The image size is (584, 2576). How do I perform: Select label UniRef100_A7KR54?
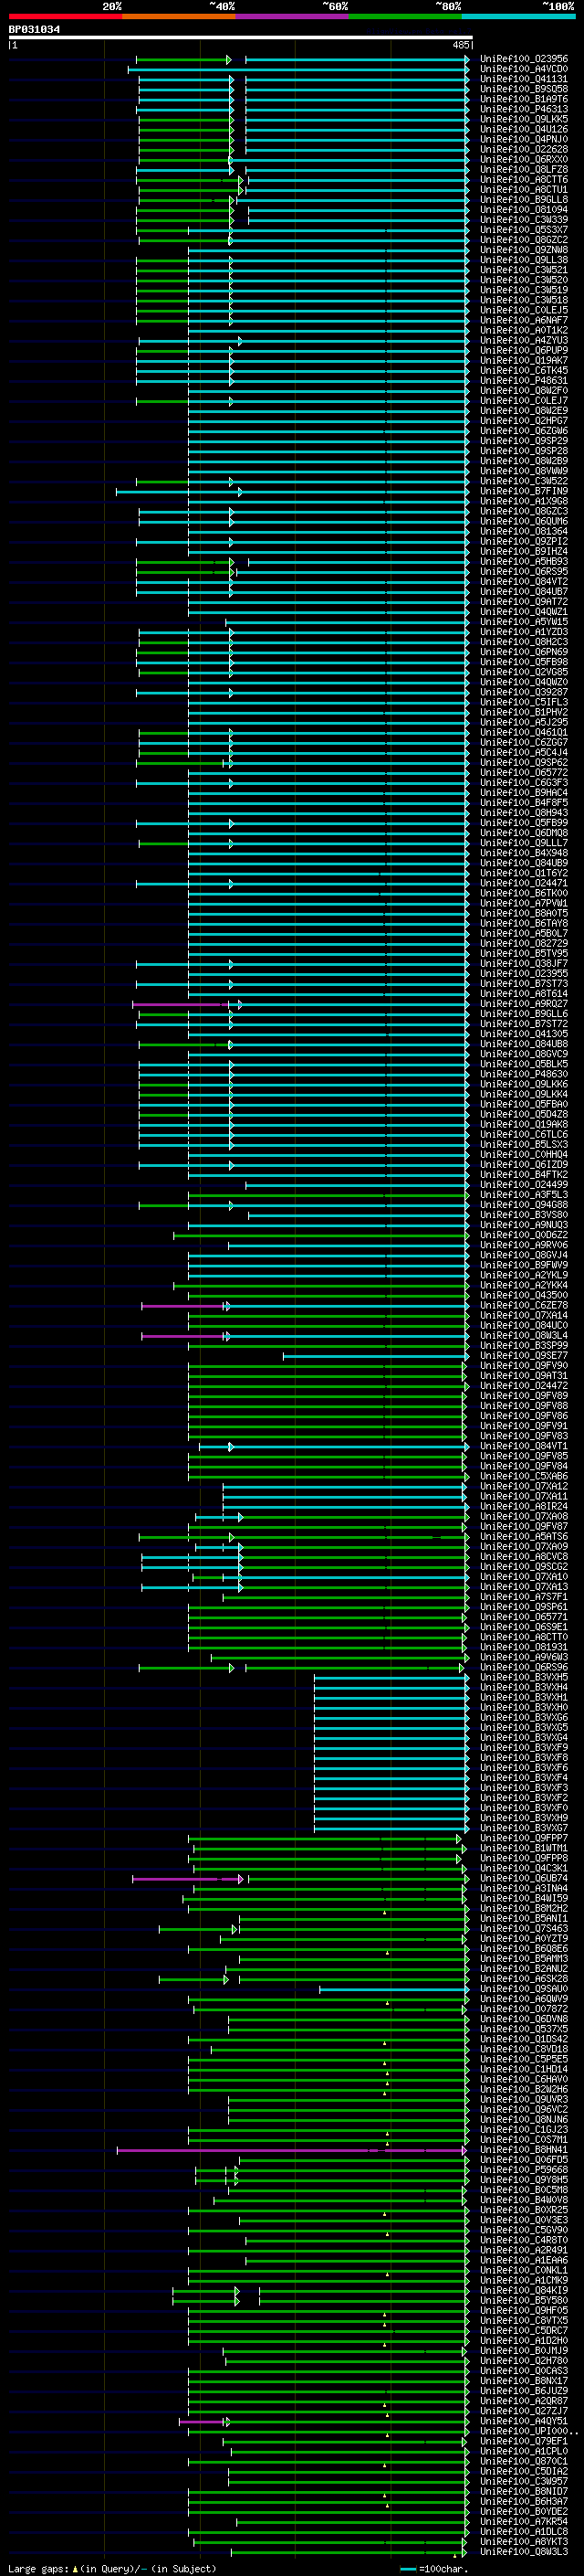pos(523,2522)
